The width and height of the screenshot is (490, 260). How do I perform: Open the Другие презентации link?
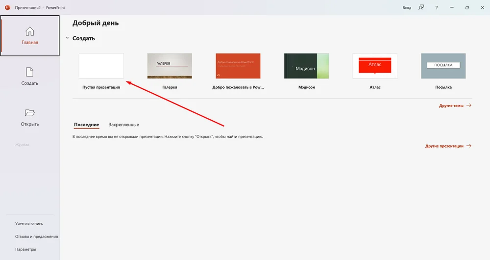[x=444, y=146]
